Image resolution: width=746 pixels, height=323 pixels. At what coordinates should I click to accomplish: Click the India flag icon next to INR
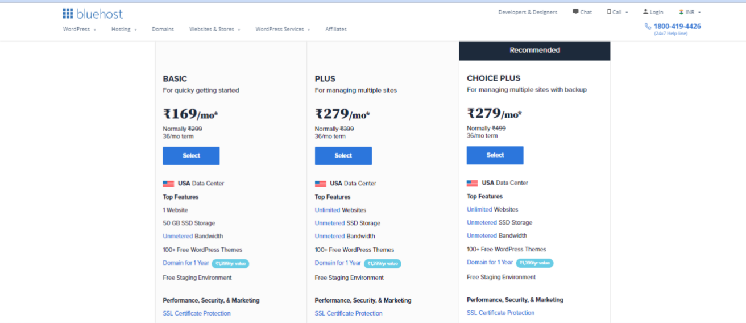pyautogui.click(x=681, y=11)
